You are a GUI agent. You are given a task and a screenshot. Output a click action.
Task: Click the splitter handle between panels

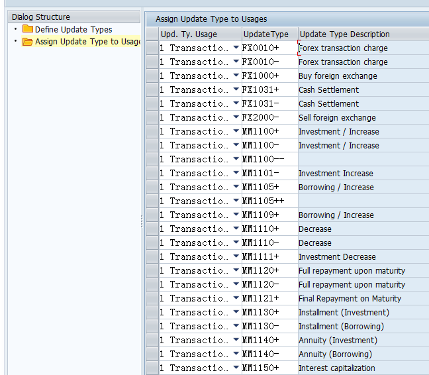point(142,222)
